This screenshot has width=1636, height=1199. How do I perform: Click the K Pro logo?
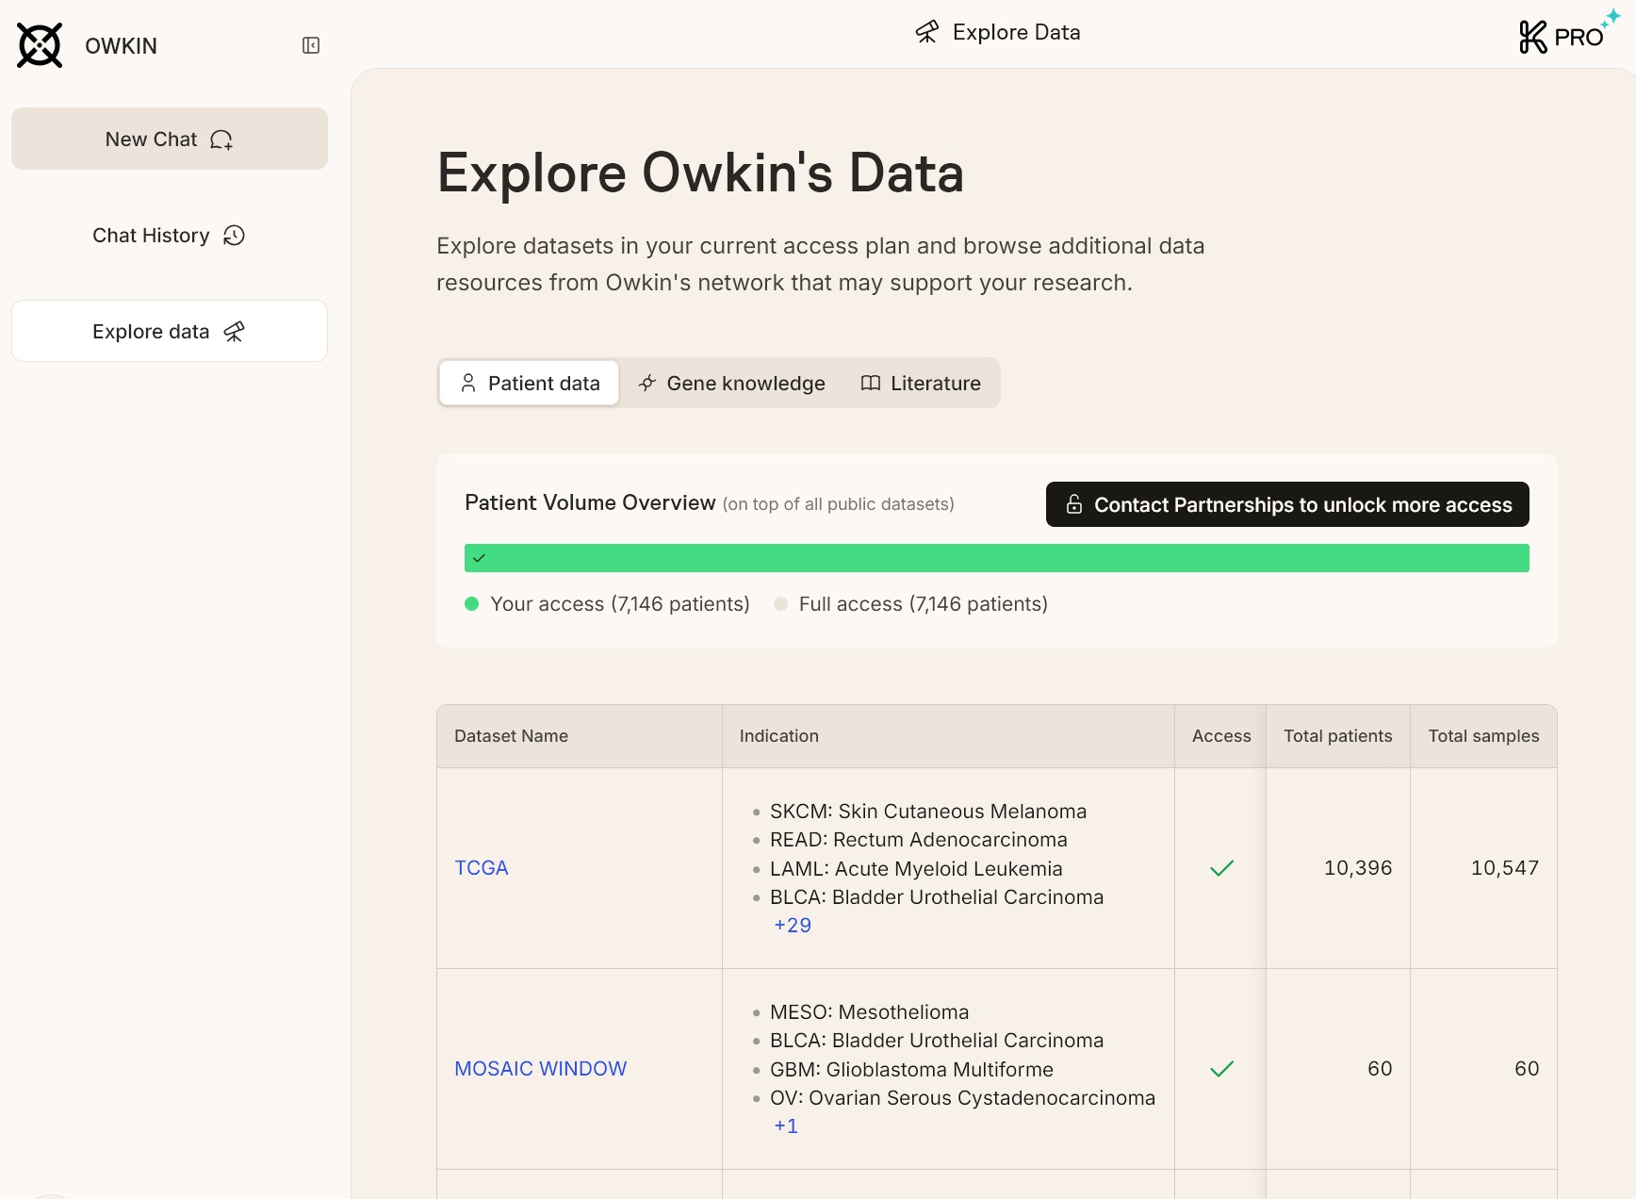click(x=1562, y=36)
